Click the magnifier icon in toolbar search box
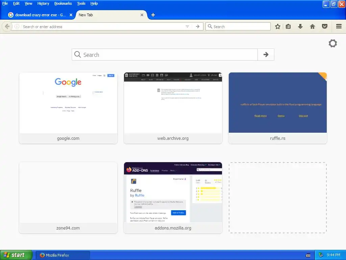This screenshot has width=346, height=260. 210,26
